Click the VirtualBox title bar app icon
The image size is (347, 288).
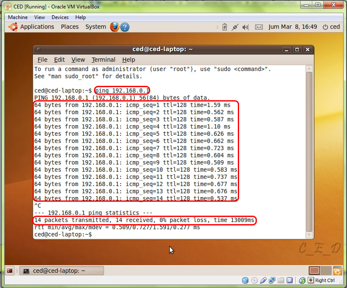[8, 7]
